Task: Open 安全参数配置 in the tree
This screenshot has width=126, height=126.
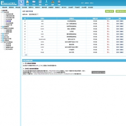Action: click(x=10, y=23)
